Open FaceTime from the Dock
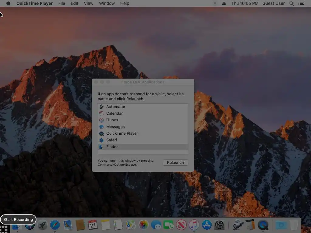Screen dimensions: 311x233 169,225
